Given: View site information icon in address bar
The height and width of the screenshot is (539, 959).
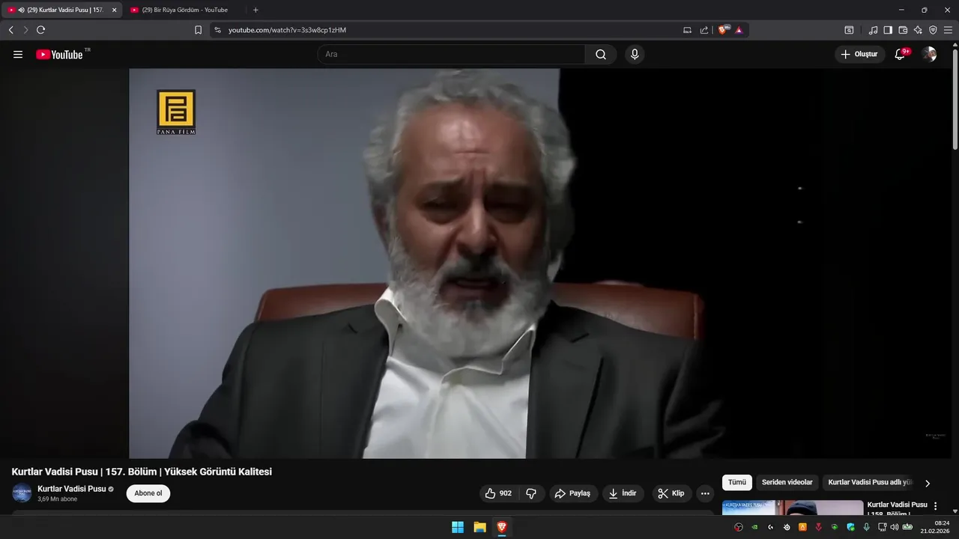Looking at the screenshot, I should 217,30.
